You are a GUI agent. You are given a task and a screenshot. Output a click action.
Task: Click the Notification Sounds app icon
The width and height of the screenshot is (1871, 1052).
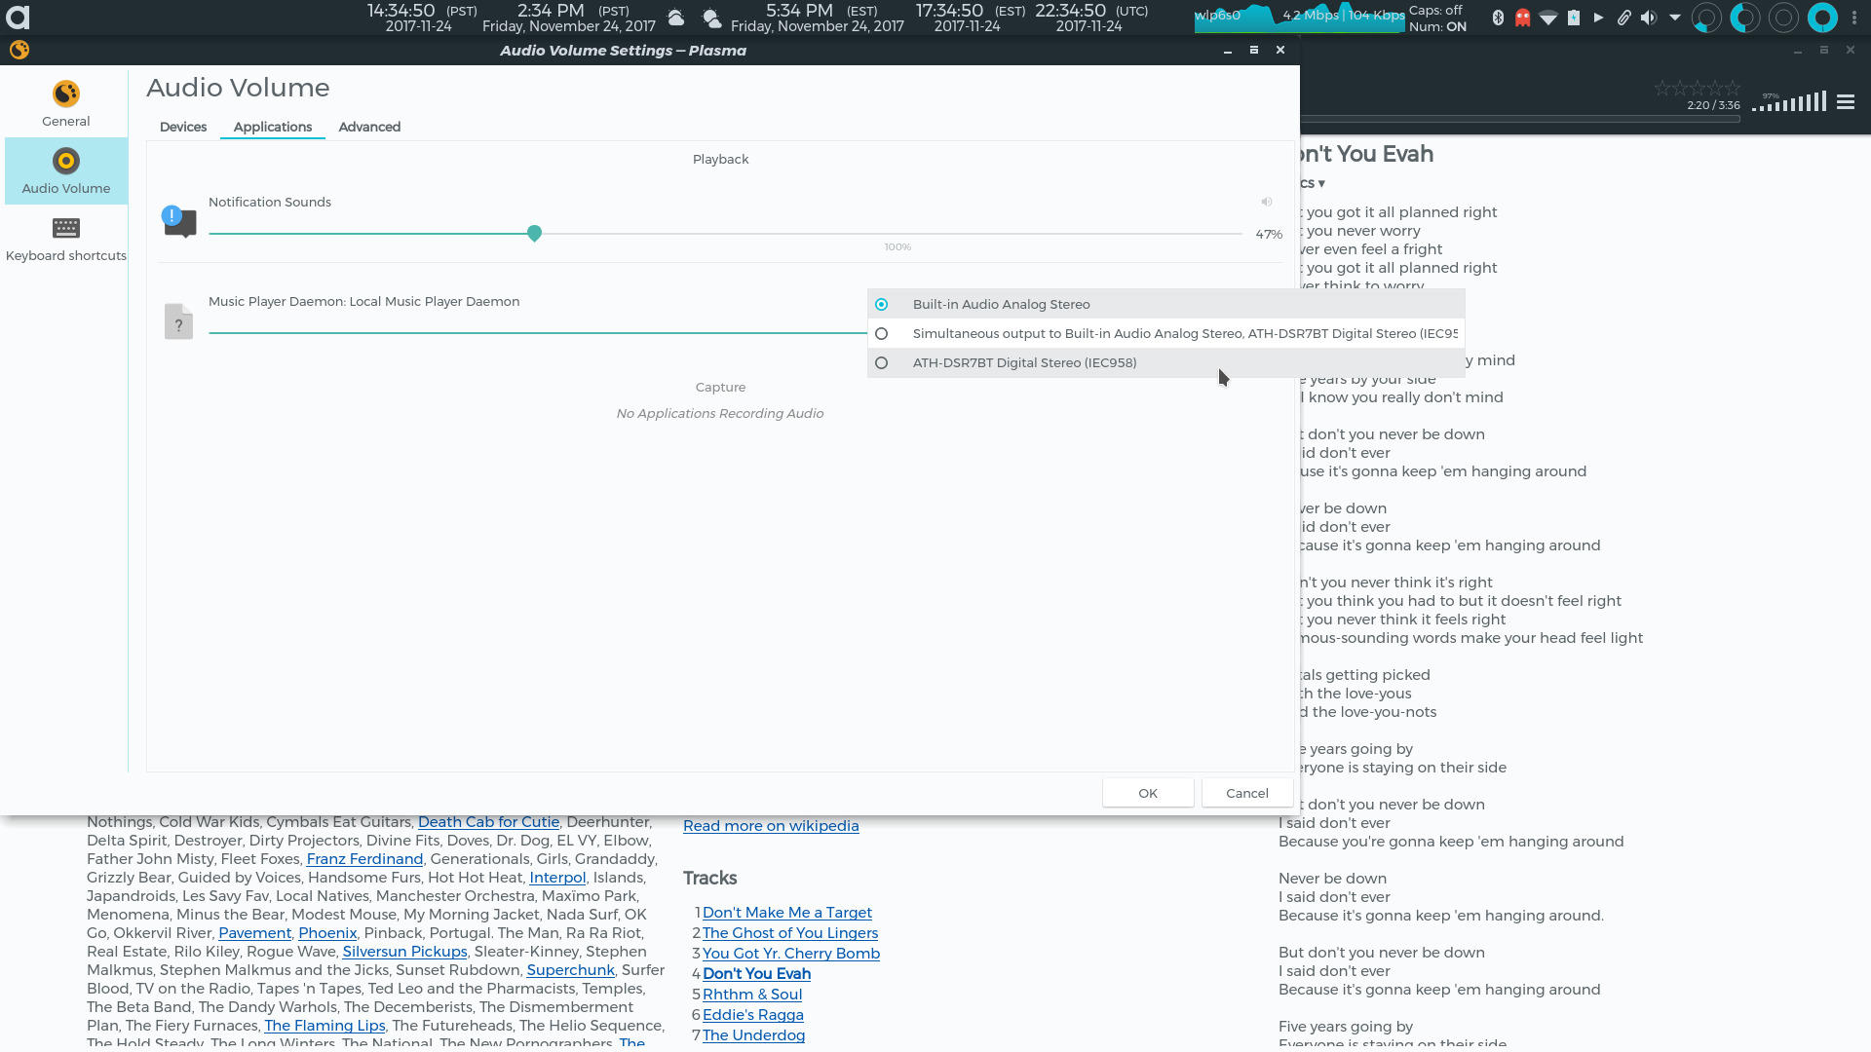179,222
